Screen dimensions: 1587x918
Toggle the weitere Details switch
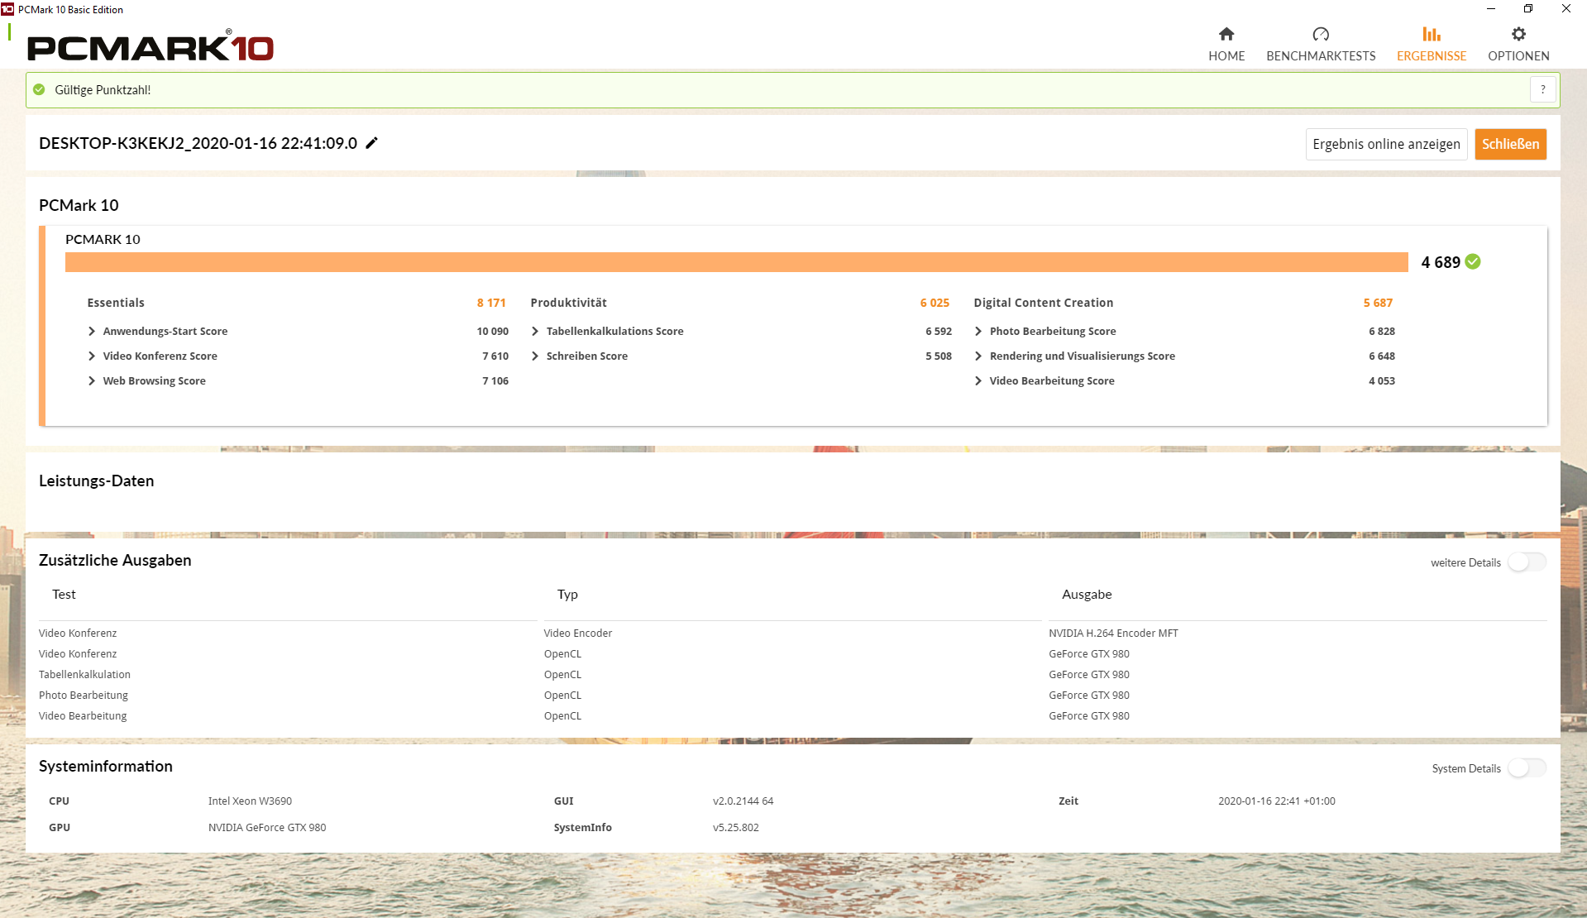coord(1527,562)
